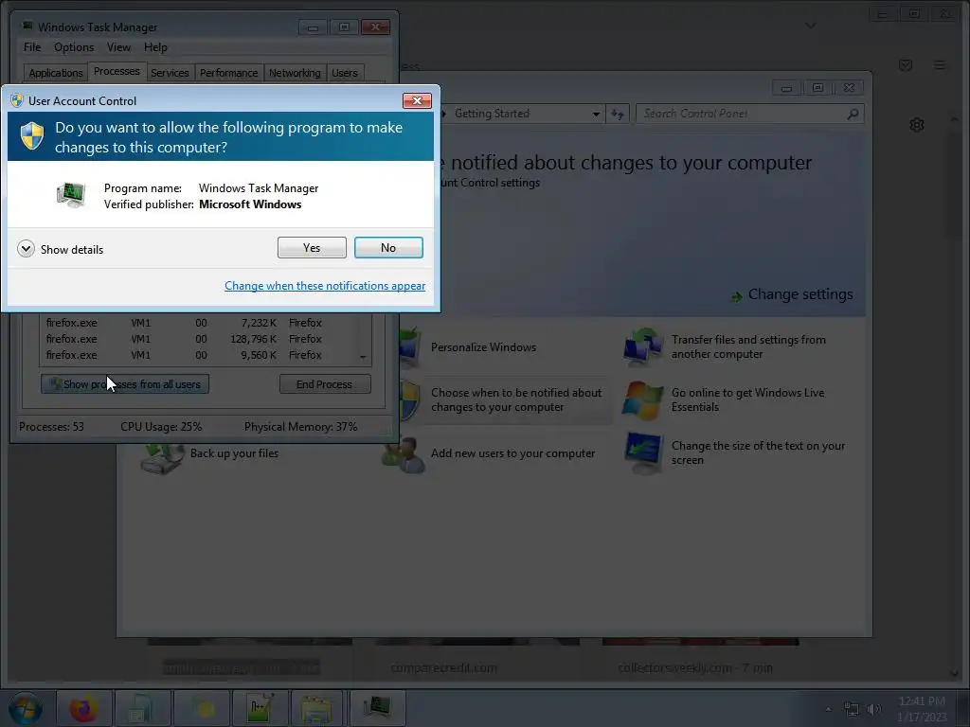The image size is (970, 727).
Task: Click the UAC shield icon in blue banner
Action: pyautogui.click(x=32, y=136)
